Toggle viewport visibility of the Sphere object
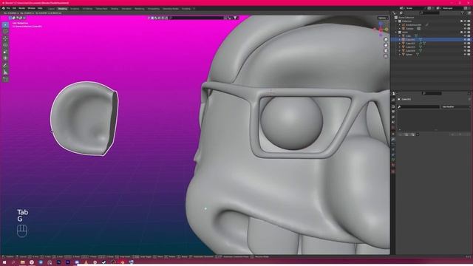Image resolution: width=473 pixels, height=266 pixels. pyautogui.click(x=465, y=55)
